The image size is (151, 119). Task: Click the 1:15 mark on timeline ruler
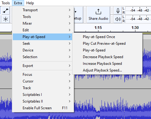point(98,28)
